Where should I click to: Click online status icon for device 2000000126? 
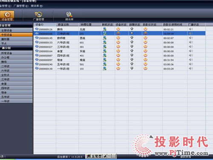105,29
